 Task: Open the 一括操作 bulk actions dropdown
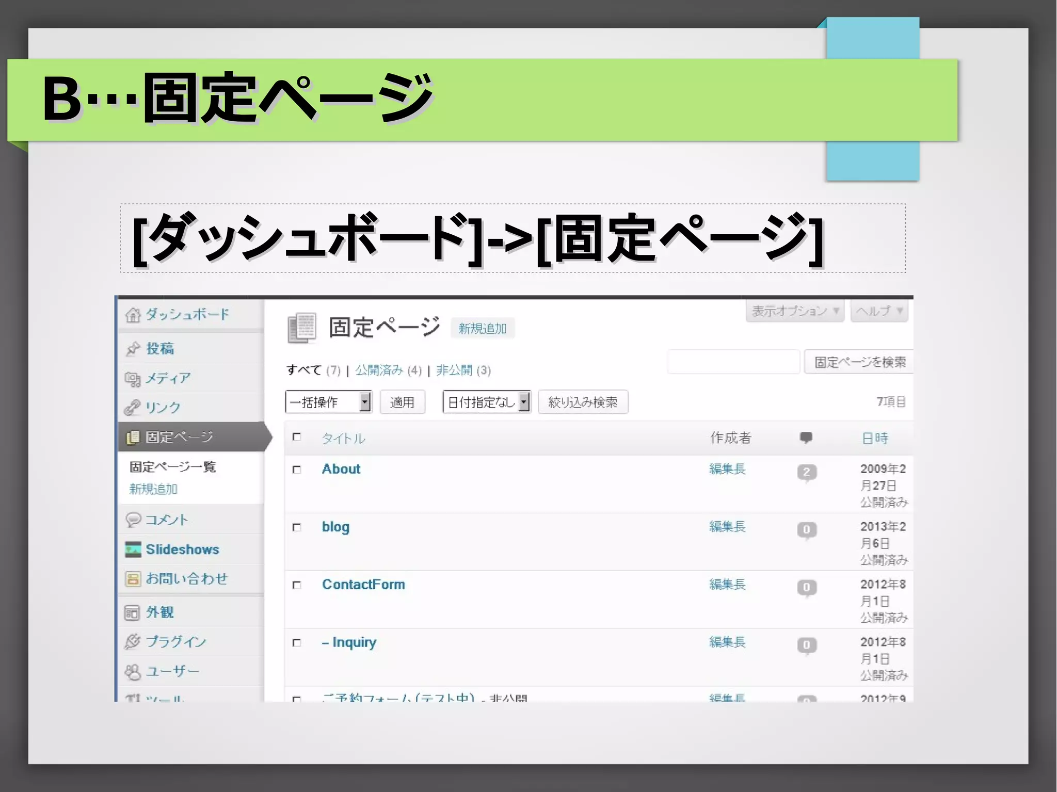click(328, 402)
